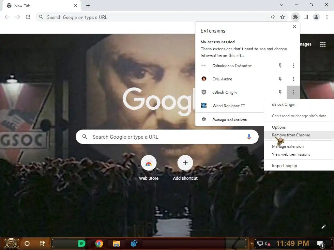
Task: Close the New Tab tab
Action: pyautogui.click(x=76, y=6)
